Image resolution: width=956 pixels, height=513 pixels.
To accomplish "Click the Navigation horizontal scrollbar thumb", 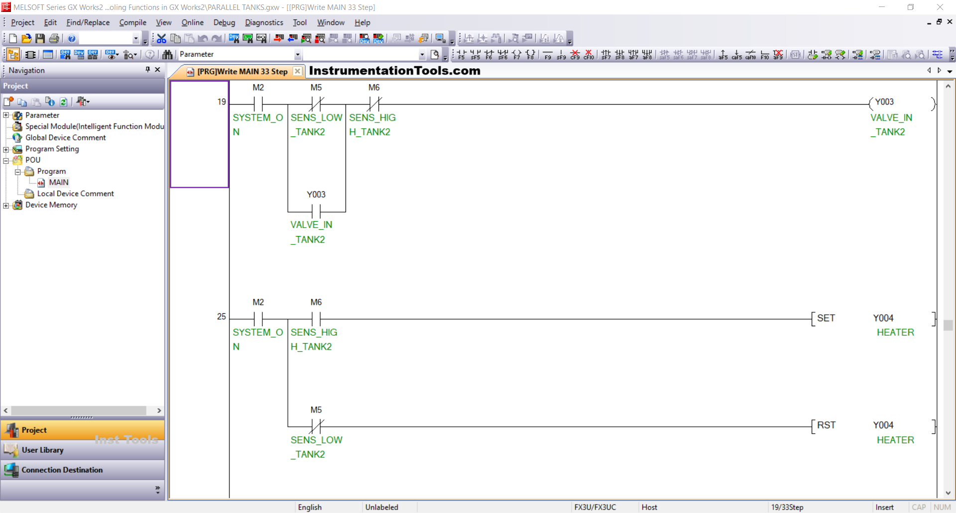I will point(79,410).
